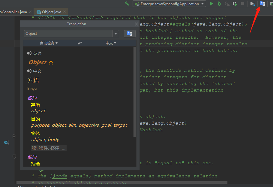
Task: Click the overridden method gutter icon
Action: tap(6, 142)
